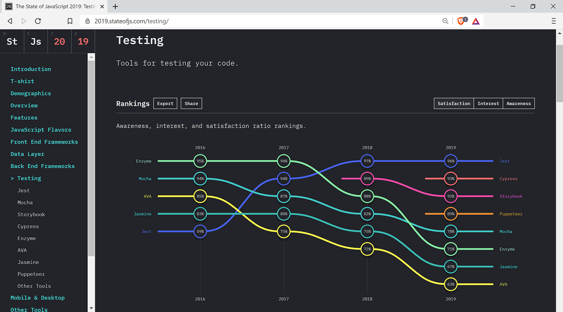Click the browser forward arrow
The height and width of the screenshot is (312, 563).
tap(24, 21)
